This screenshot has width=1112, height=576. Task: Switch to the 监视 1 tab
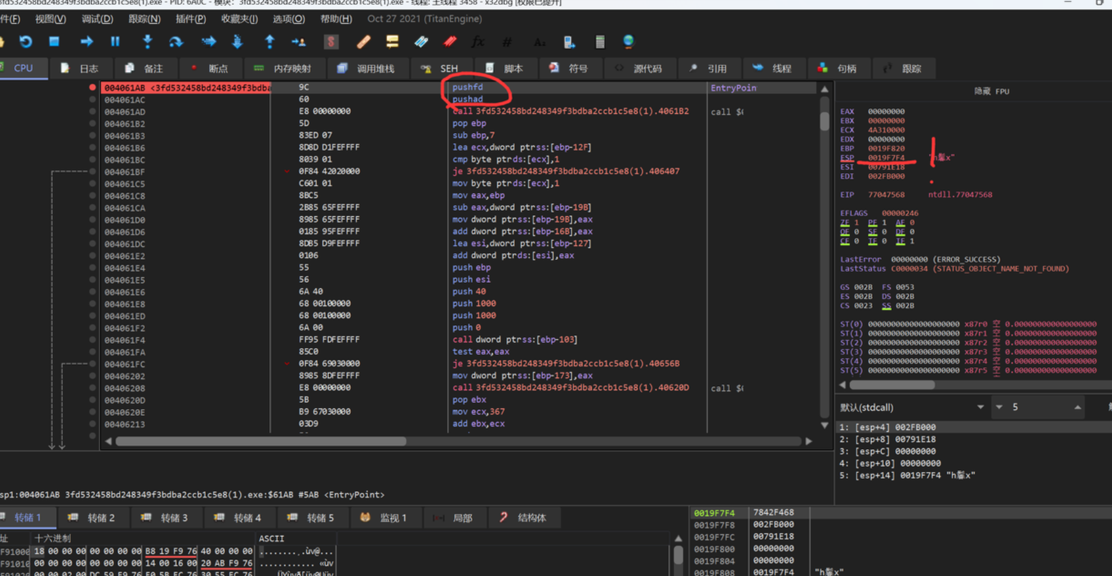pos(385,517)
